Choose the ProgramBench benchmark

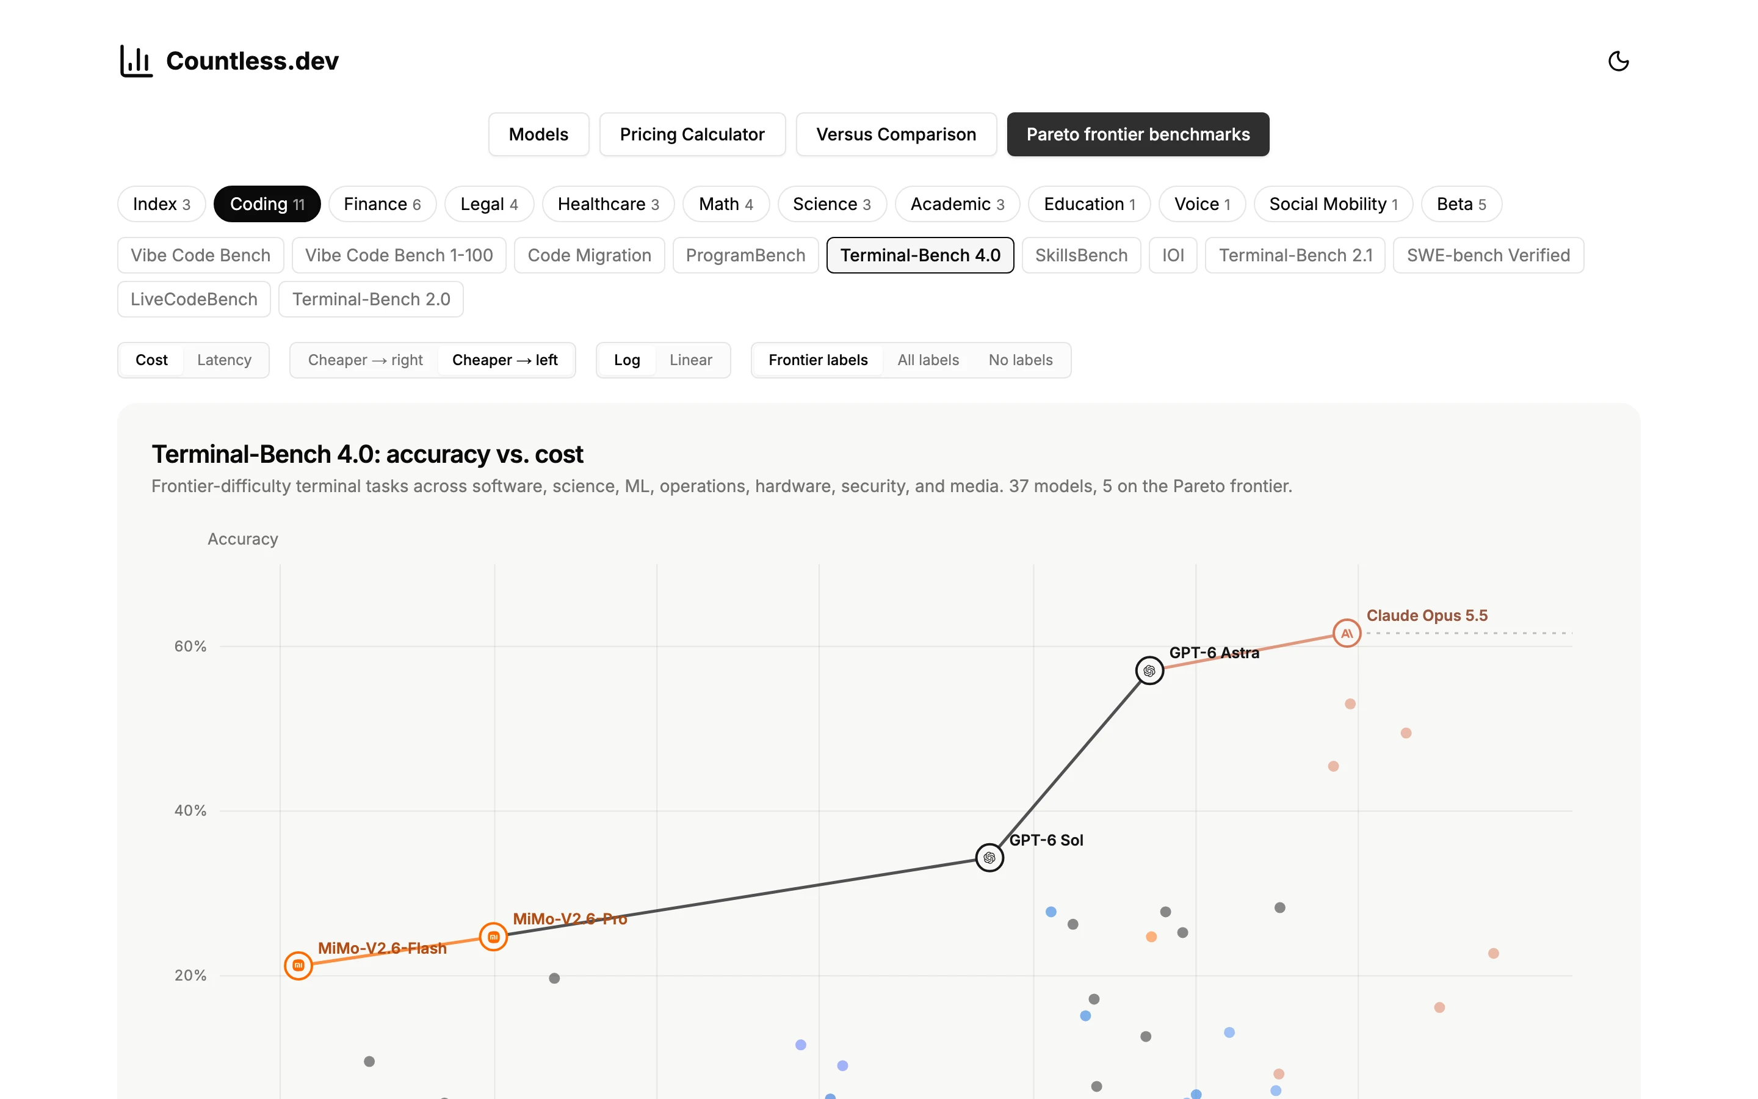pyautogui.click(x=745, y=255)
